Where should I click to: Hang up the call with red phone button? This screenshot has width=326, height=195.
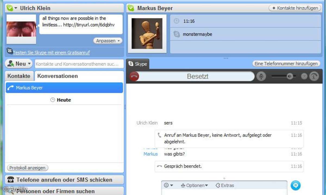tap(134, 76)
